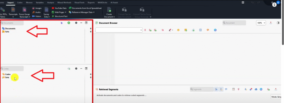The image size is (284, 103).
Task: Export the Document Browser content
Action: pyautogui.click(x=271, y=23)
